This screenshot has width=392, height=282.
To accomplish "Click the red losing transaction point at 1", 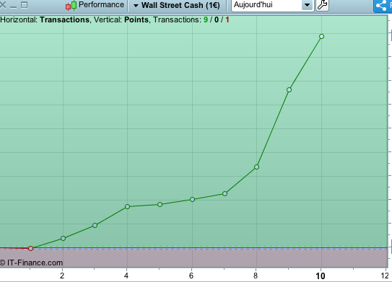I will [30, 248].
